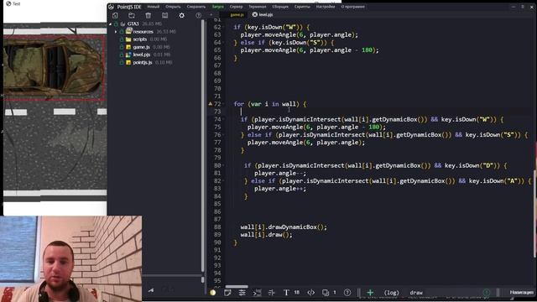Select the scripts folder in file tree

coord(140,39)
